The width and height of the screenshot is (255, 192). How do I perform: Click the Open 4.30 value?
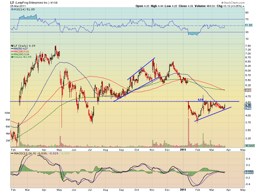142,6
